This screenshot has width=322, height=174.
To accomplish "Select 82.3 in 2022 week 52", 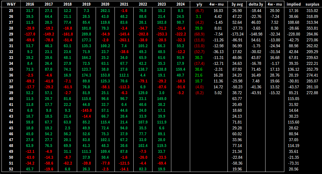I will point(143,169).
